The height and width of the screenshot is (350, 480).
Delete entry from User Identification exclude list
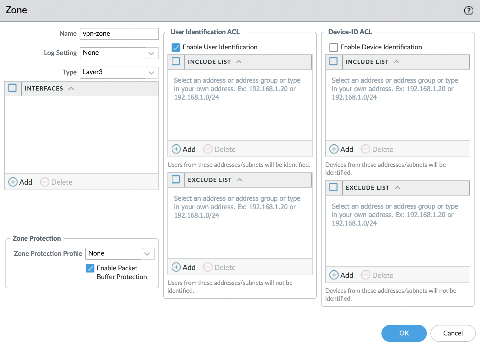point(219,267)
